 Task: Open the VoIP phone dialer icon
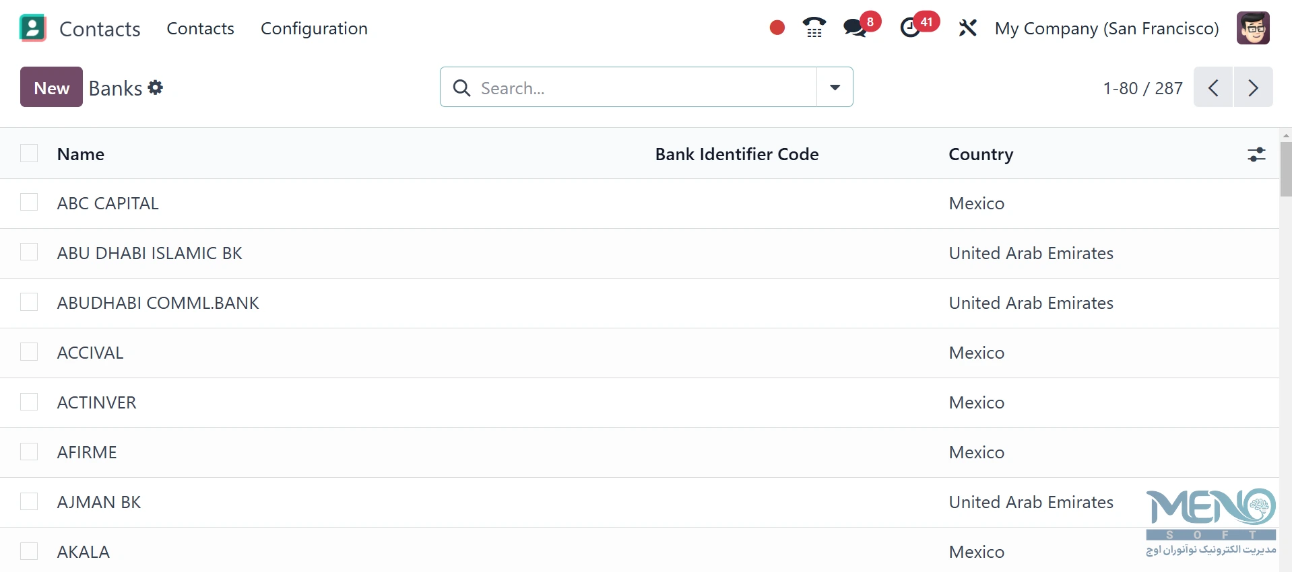click(814, 28)
